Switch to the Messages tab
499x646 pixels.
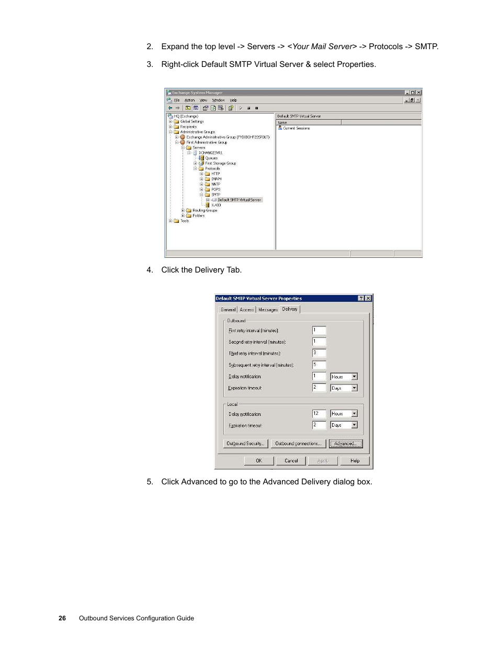(x=268, y=310)
